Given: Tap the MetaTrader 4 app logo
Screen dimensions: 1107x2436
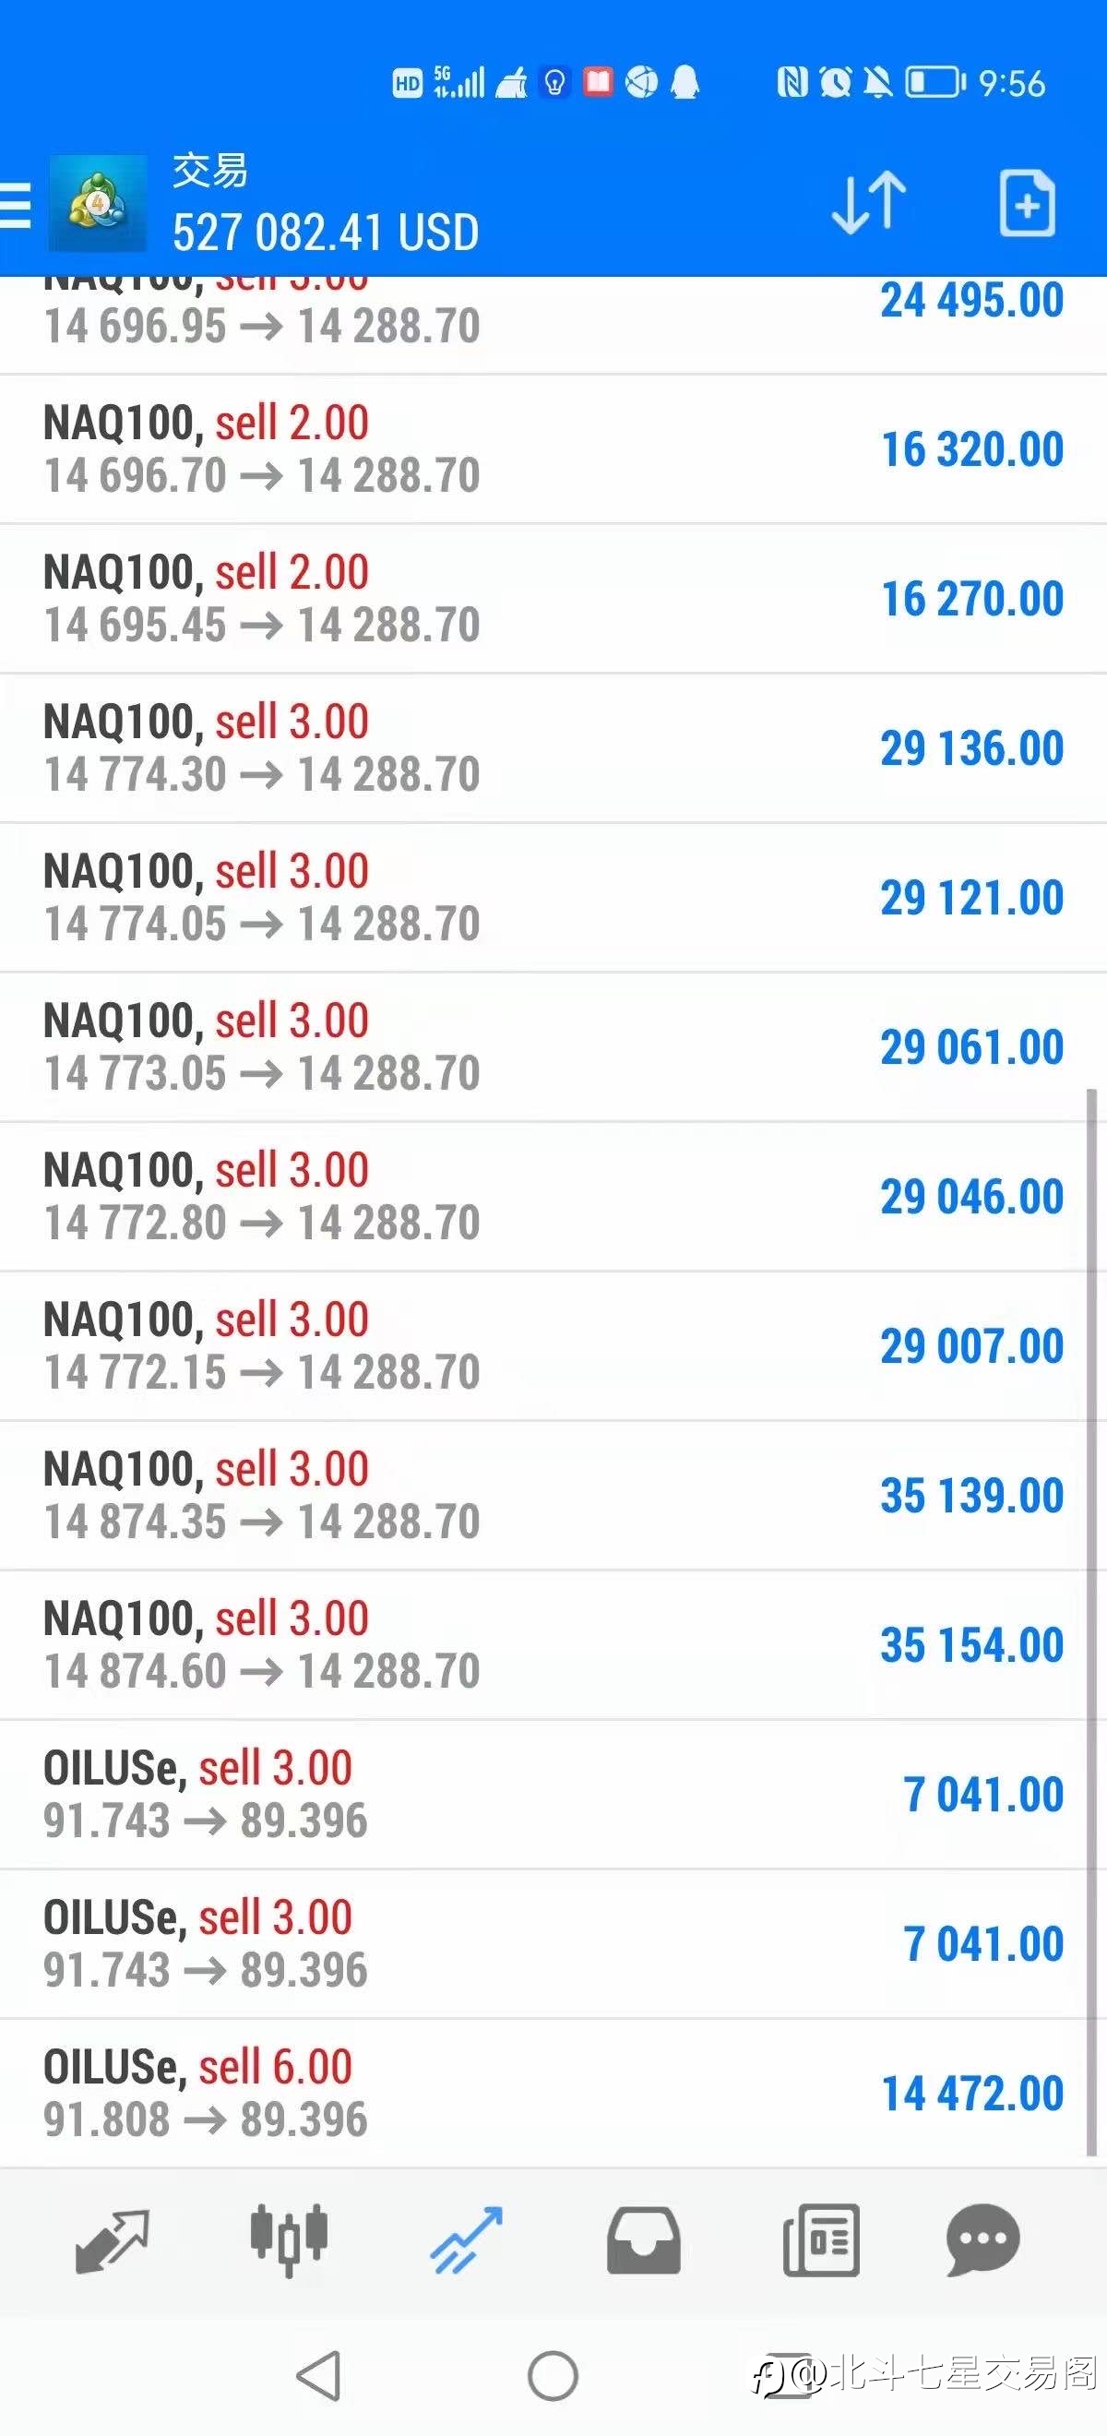Looking at the screenshot, I should [98, 203].
